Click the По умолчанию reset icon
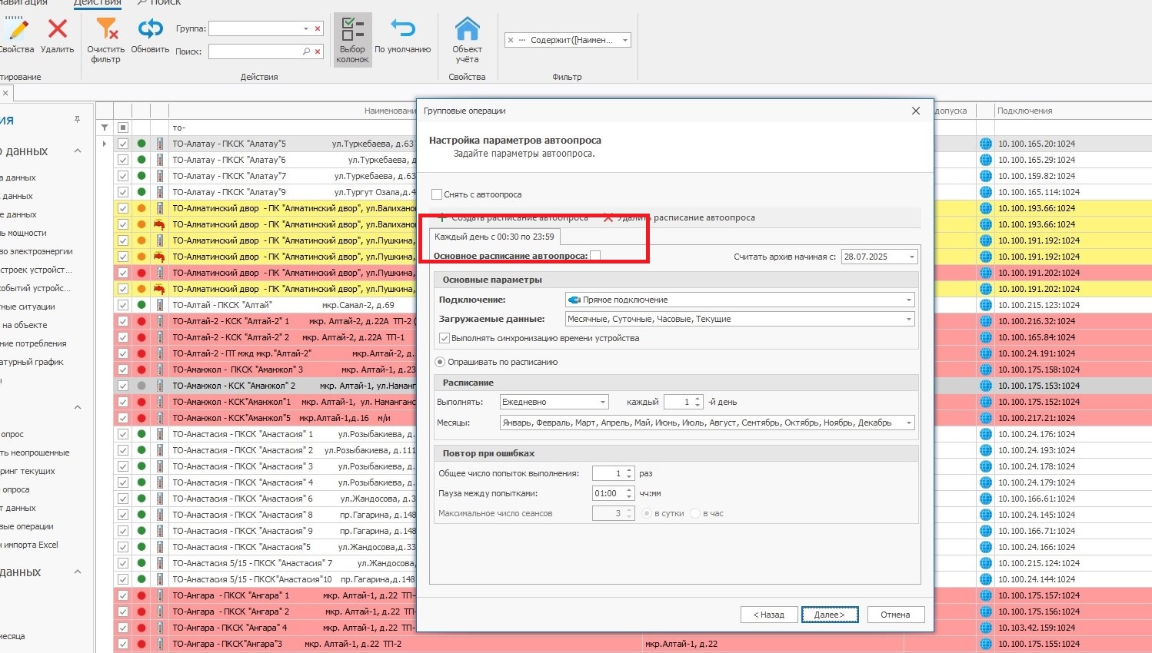This screenshot has height=653, width=1152. click(402, 29)
